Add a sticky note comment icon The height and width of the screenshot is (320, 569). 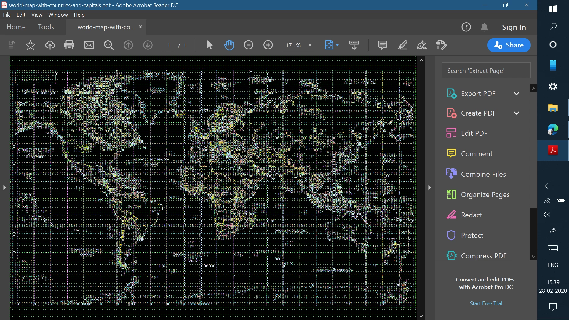383,45
